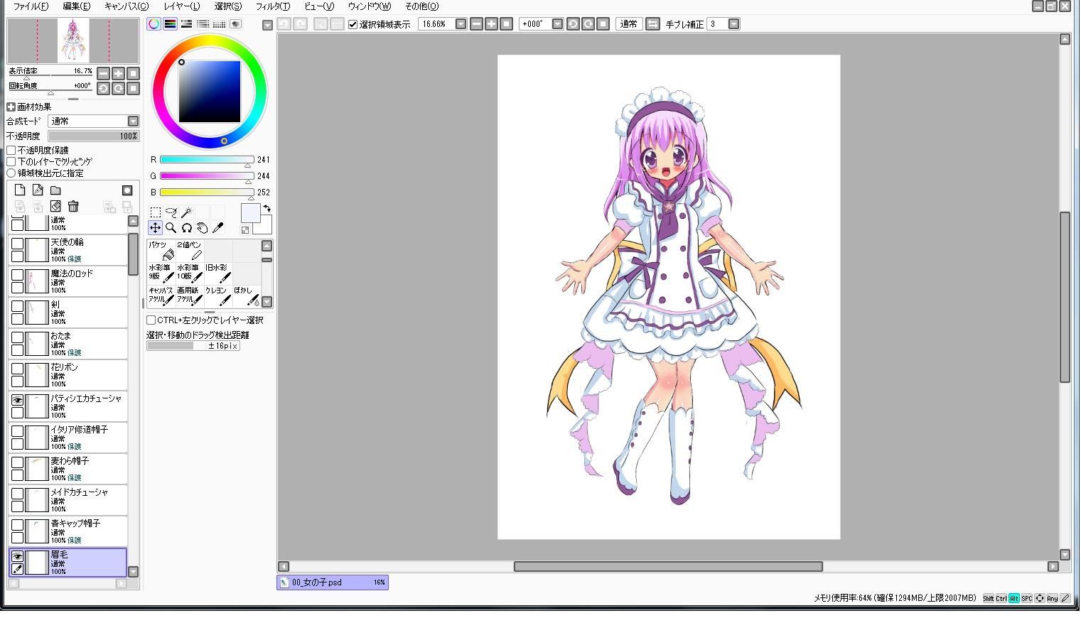Select the zoom magnifier tool
The image size is (1081, 618).
(171, 227)
